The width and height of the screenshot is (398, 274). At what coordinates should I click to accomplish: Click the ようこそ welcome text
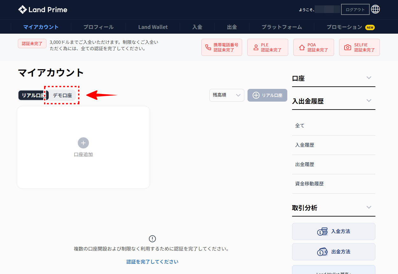(307, 10)
